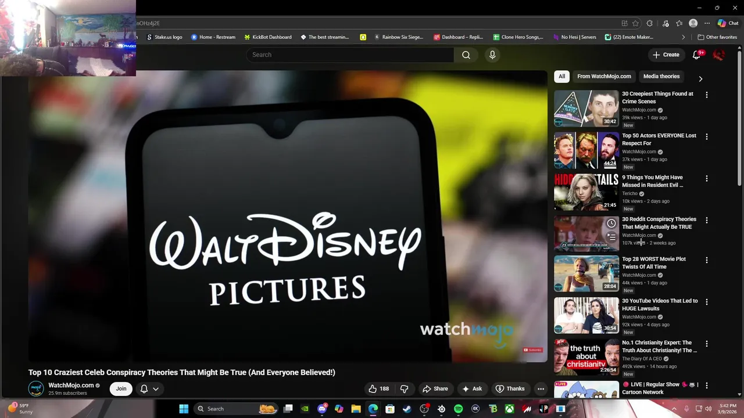This screenshot has height=418, width=744.
Task: Open Xbox app from the taskbar
Action: [x=509, y=409]
